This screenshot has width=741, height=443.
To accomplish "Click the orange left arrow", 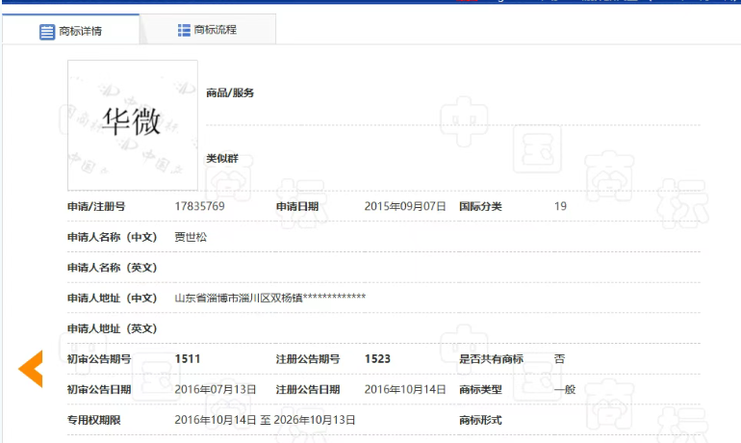I will pos(31,369).
